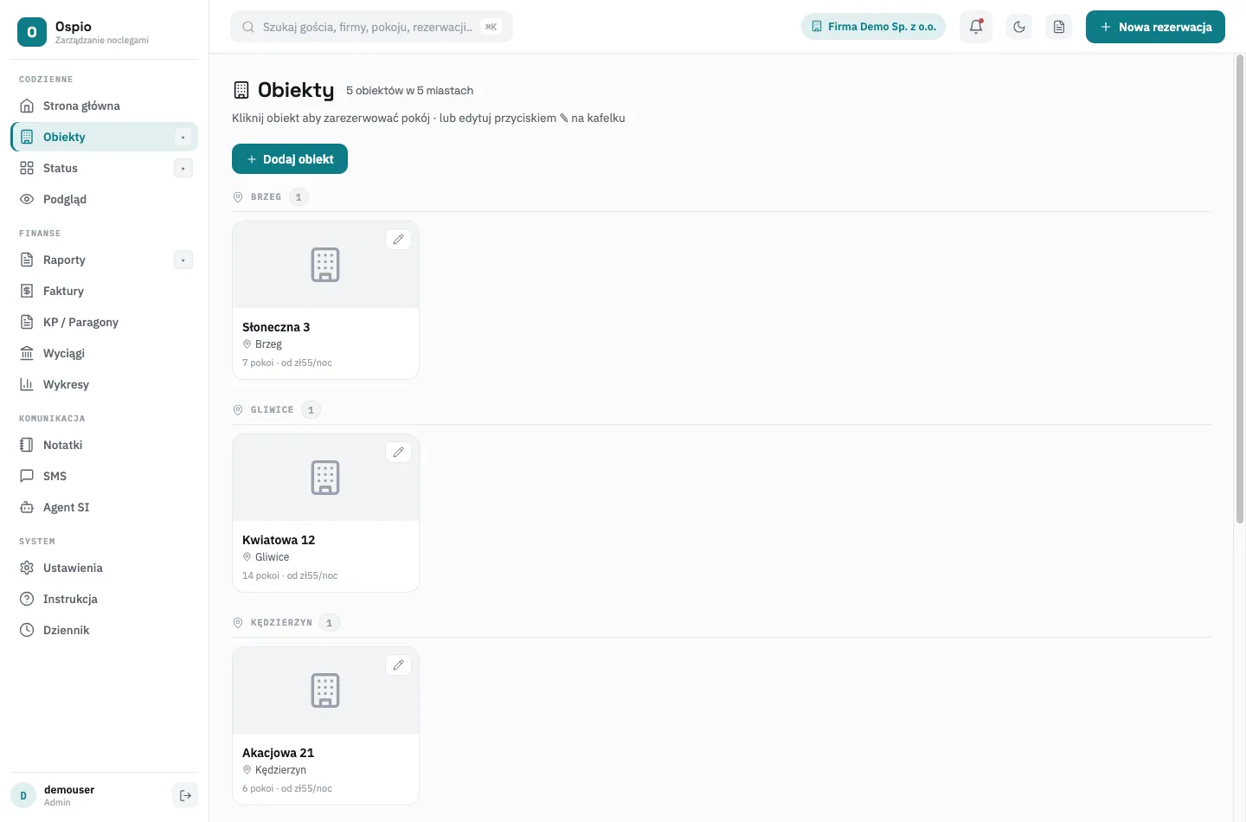Create a Nowa rezerwacja
This screenshot has width=1246, height=822.
[1155, 27]
